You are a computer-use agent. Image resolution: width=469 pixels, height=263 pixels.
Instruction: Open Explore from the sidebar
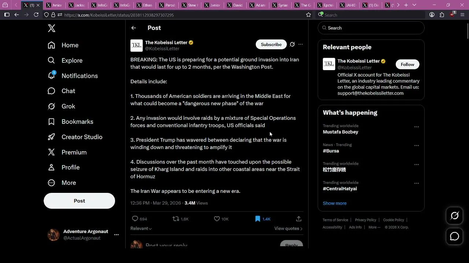pyautogui.click(x=65, y=61)
